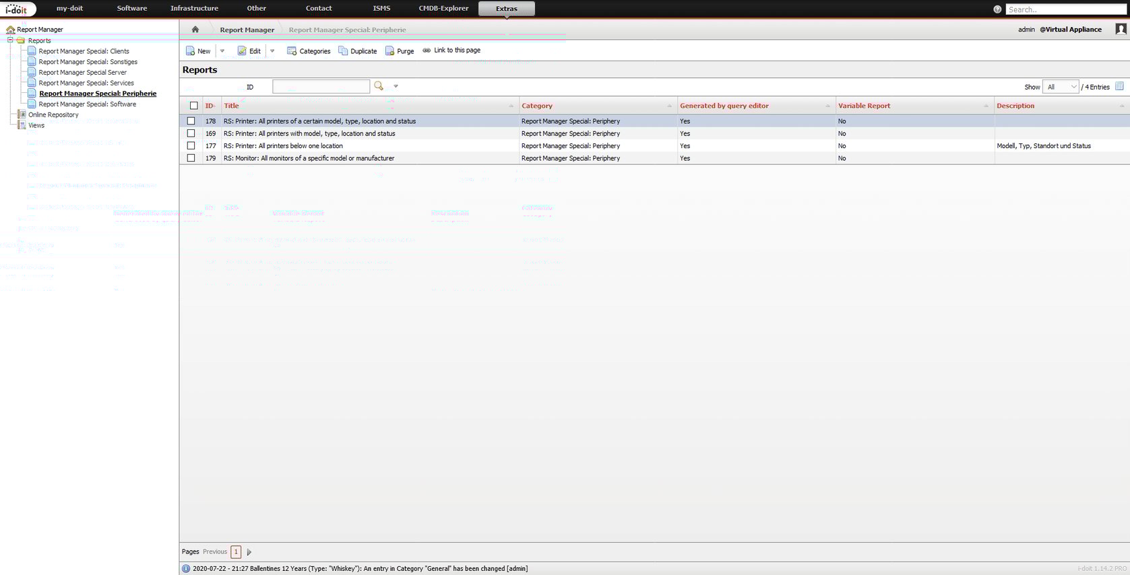
Task: Click the next page arrow icon
Action: pyautogui.click(x=249, y=552)
